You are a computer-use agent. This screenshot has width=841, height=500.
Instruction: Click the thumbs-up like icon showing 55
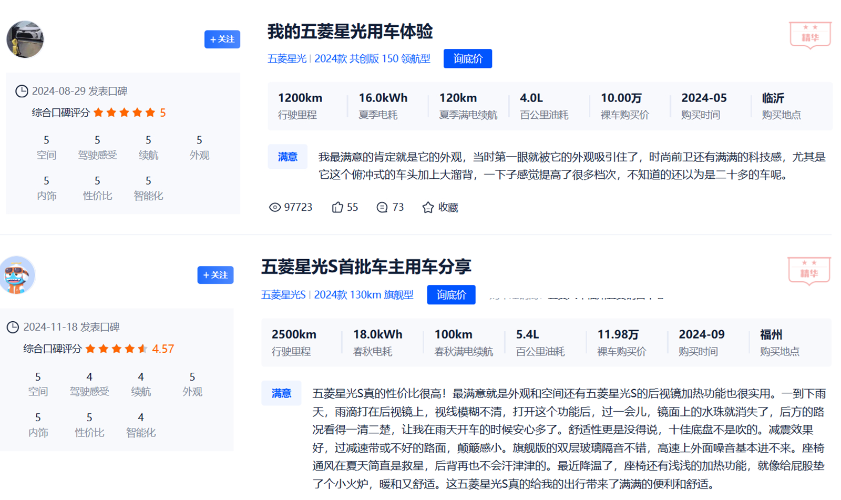point(337,208)
